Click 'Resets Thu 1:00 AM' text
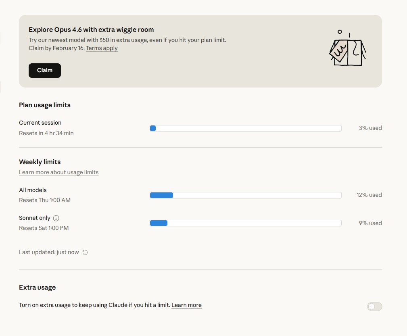Screen dimensions: 407x336 [45, 200]
